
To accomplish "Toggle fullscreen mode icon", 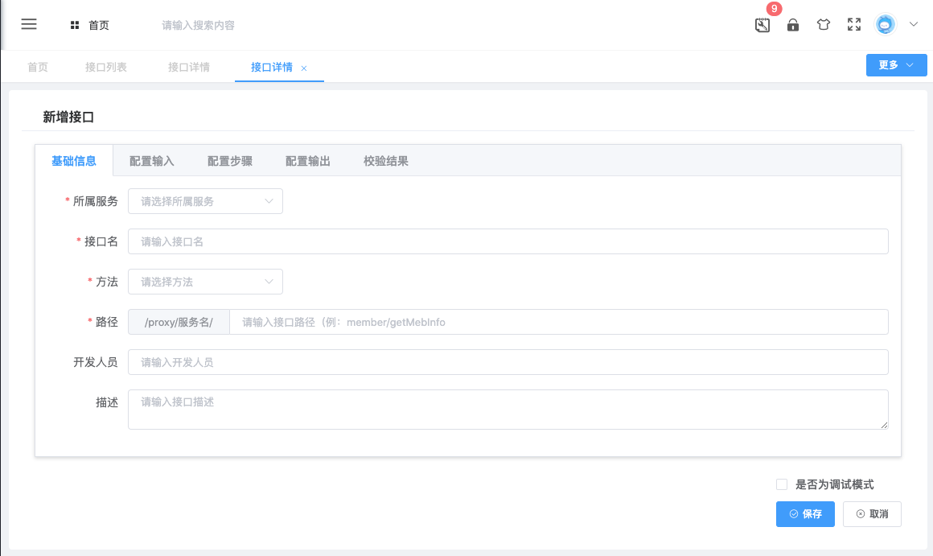I will pos(854,25).
